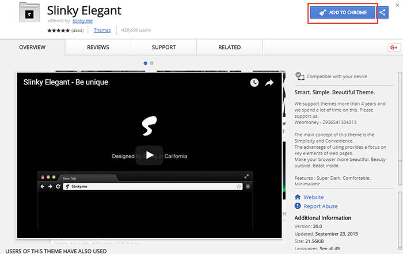Viewport: 403px width, 254px height.
Task: Click the (4563) review count
Action: (x=77, y=30)
